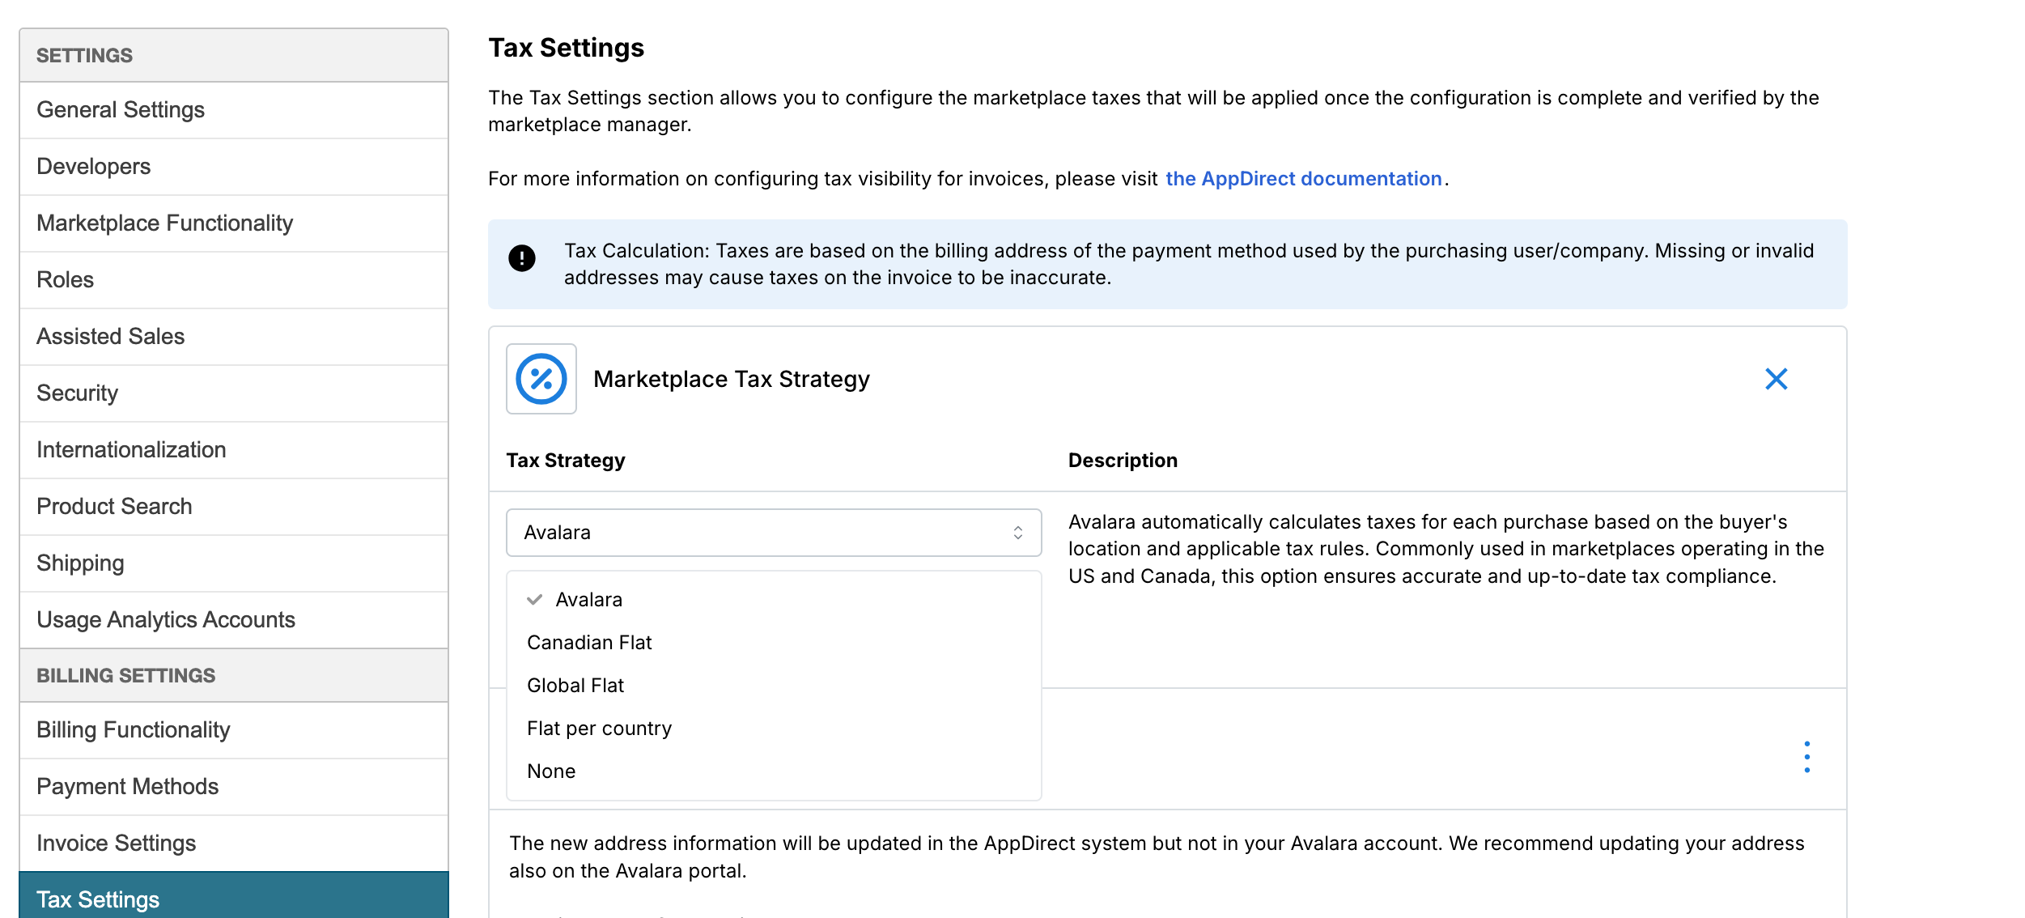
Task: Click the Marketplace Tax Strategy percent icon
Action: coord(541,379)
